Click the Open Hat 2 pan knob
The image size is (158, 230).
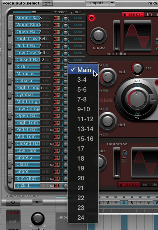pos(65,32)
